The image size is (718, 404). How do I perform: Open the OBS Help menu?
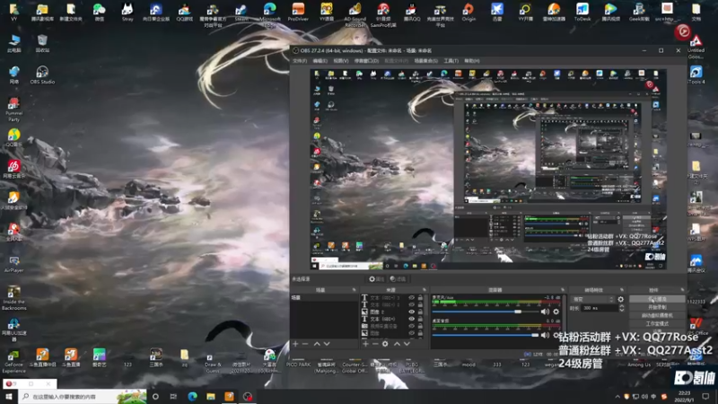tap(472, 61)
